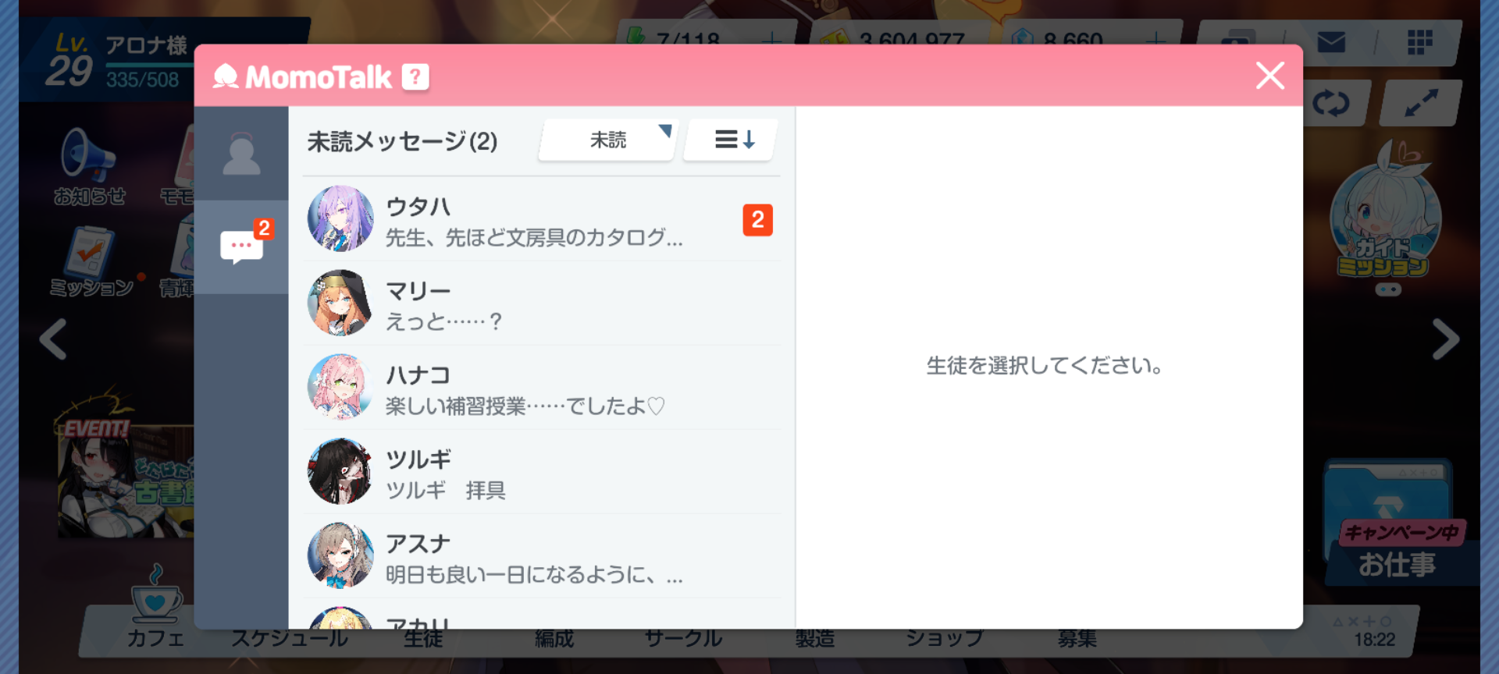Viewport: 1499px width, 674px height.
Task: Open ハナコ's conversation
Action: pos(542,388)
